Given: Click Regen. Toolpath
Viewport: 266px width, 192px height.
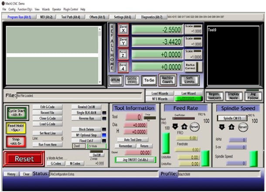Looking at the screenshot, I should [214, 96].
